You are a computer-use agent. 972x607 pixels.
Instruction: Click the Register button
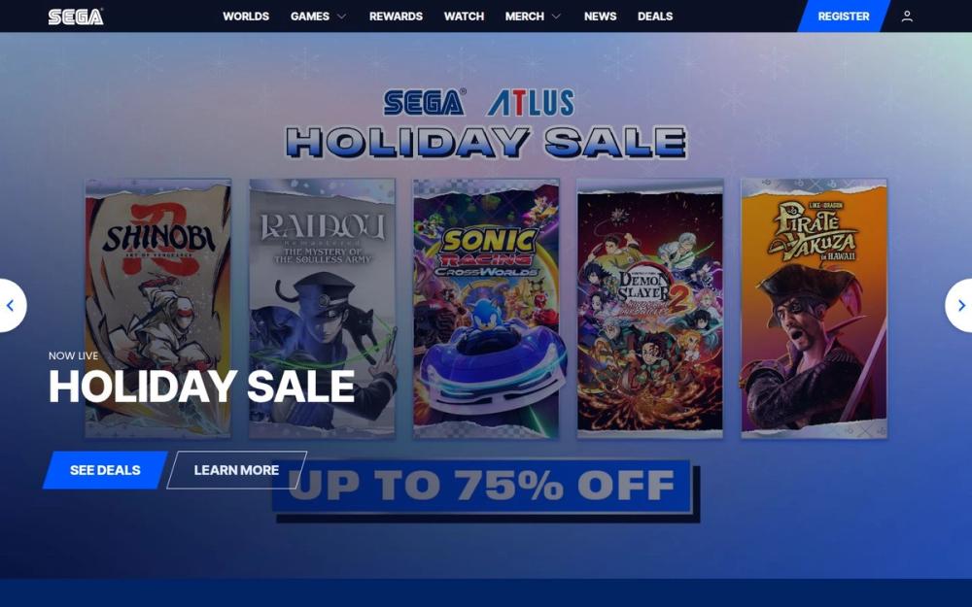coord(843,17)
